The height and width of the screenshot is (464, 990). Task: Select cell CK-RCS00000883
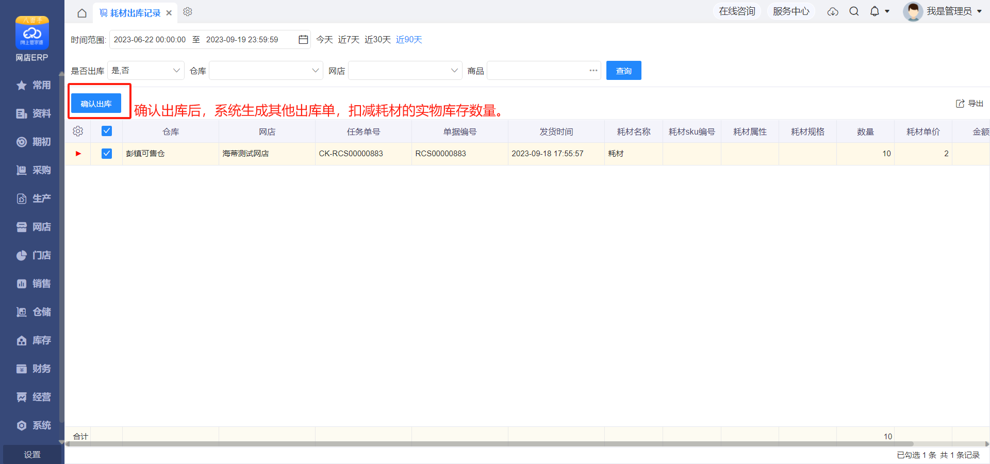[364, 154]
